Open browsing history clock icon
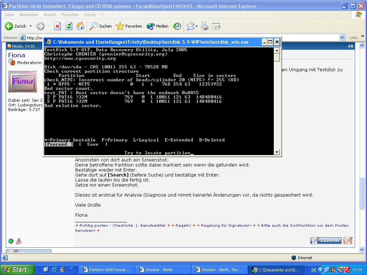The image size is (367, 275). point(177,26)
